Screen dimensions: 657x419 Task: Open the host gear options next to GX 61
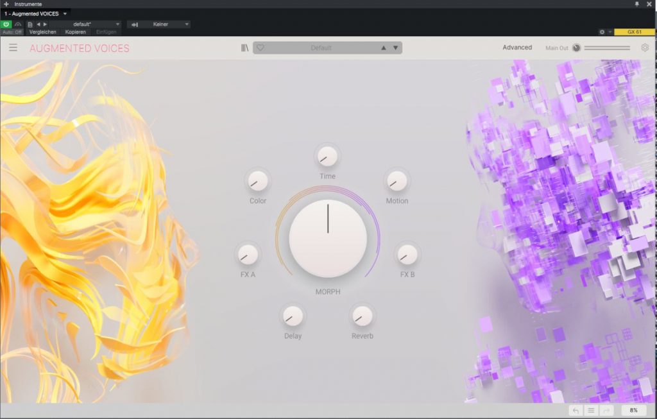point(602,32)
